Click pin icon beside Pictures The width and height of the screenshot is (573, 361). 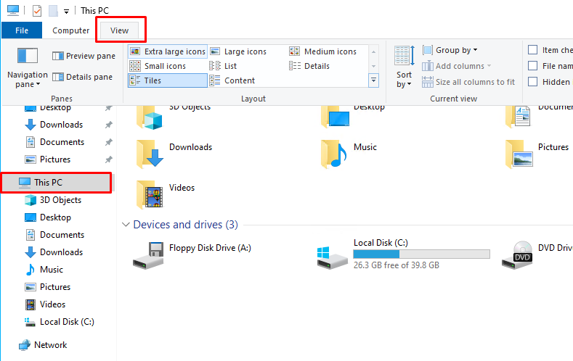pos(108,159)
